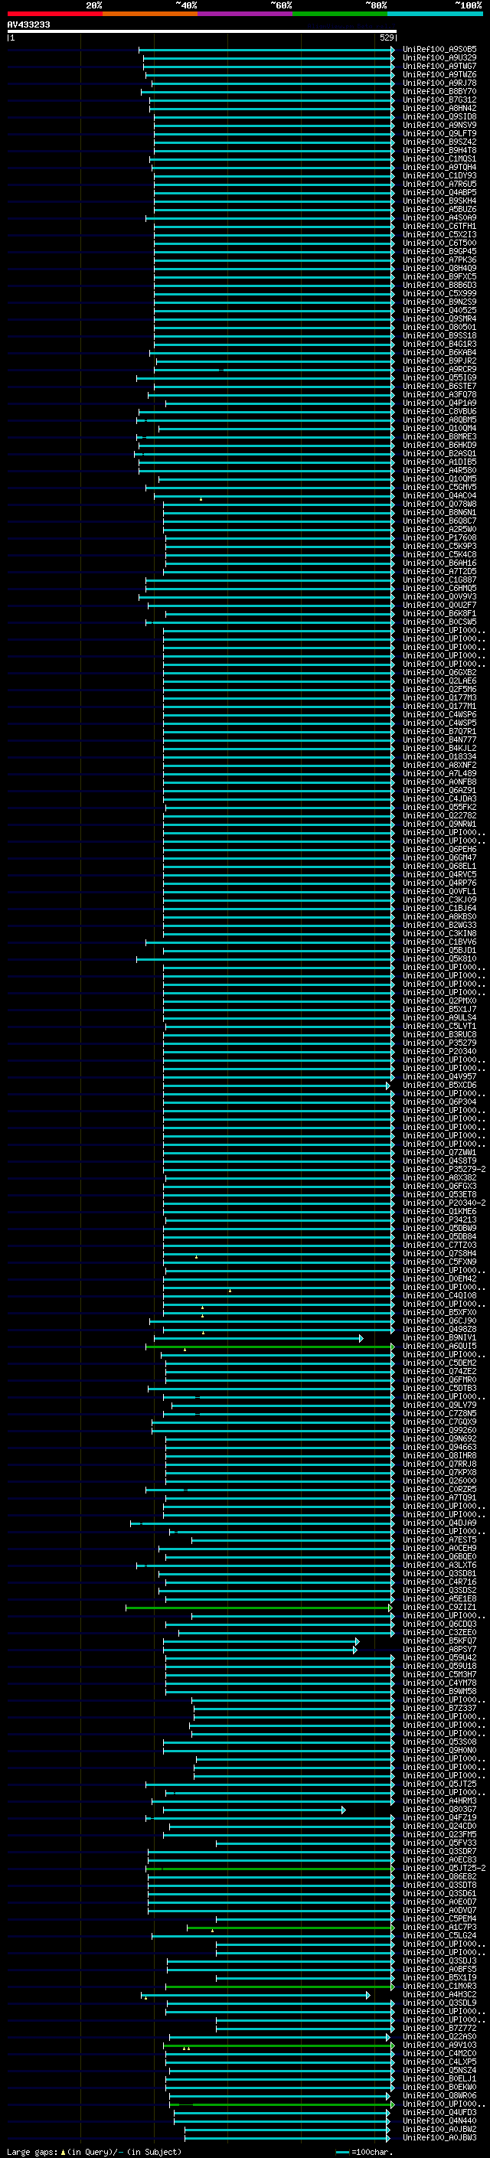Select the UniRef100_B5KFQ7 label
Viewport: 490px width, 2158px height.
(x=439, y=1641)
